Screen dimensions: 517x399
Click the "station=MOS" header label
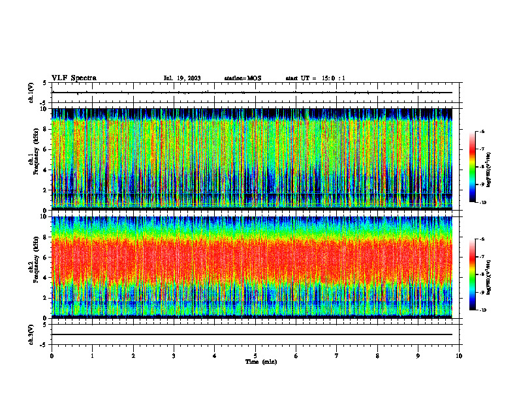pyautogui.click(x=243, y=78)
